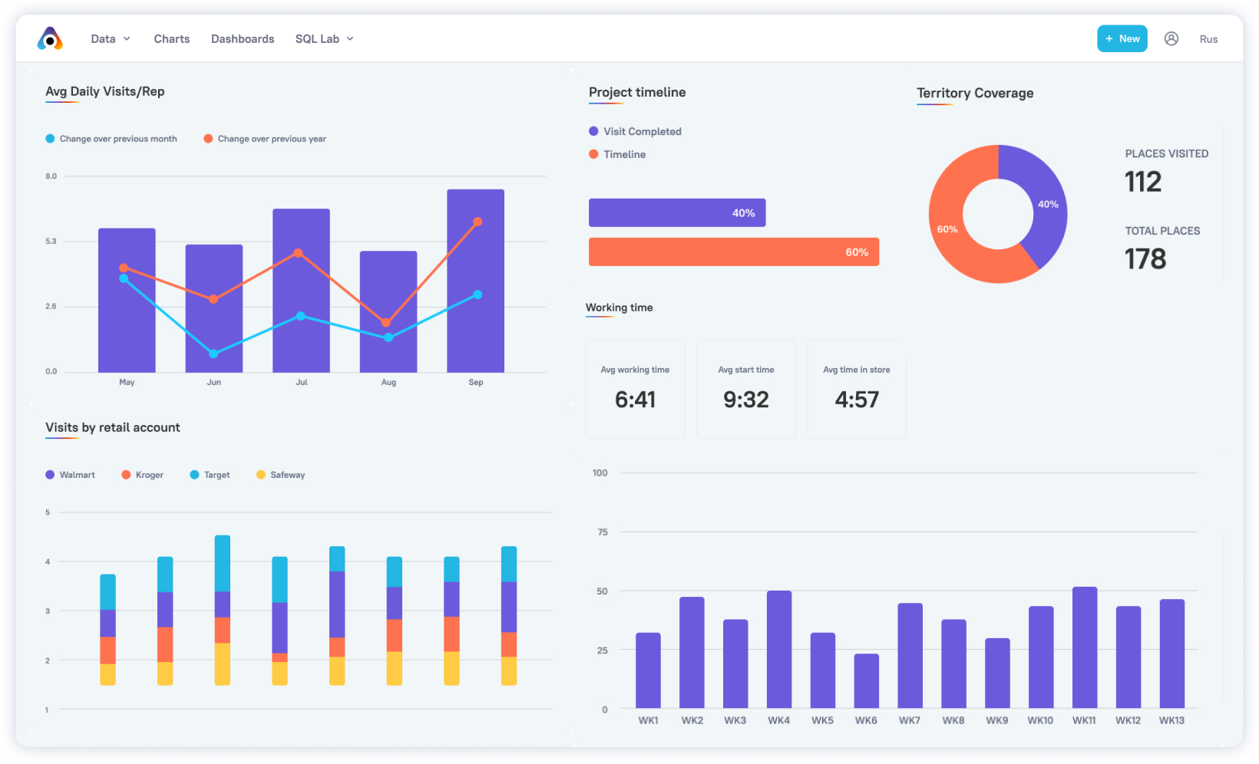Toggle the Safeway legend dot
This screenshot has height=764, width=1259.
261,475
